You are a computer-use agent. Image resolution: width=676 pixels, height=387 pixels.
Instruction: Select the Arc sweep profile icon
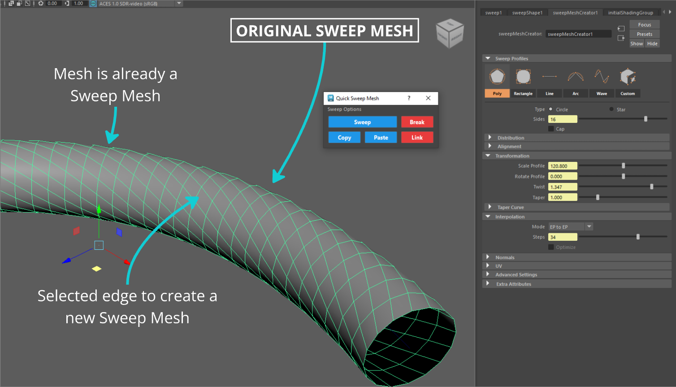click(576, 77)
